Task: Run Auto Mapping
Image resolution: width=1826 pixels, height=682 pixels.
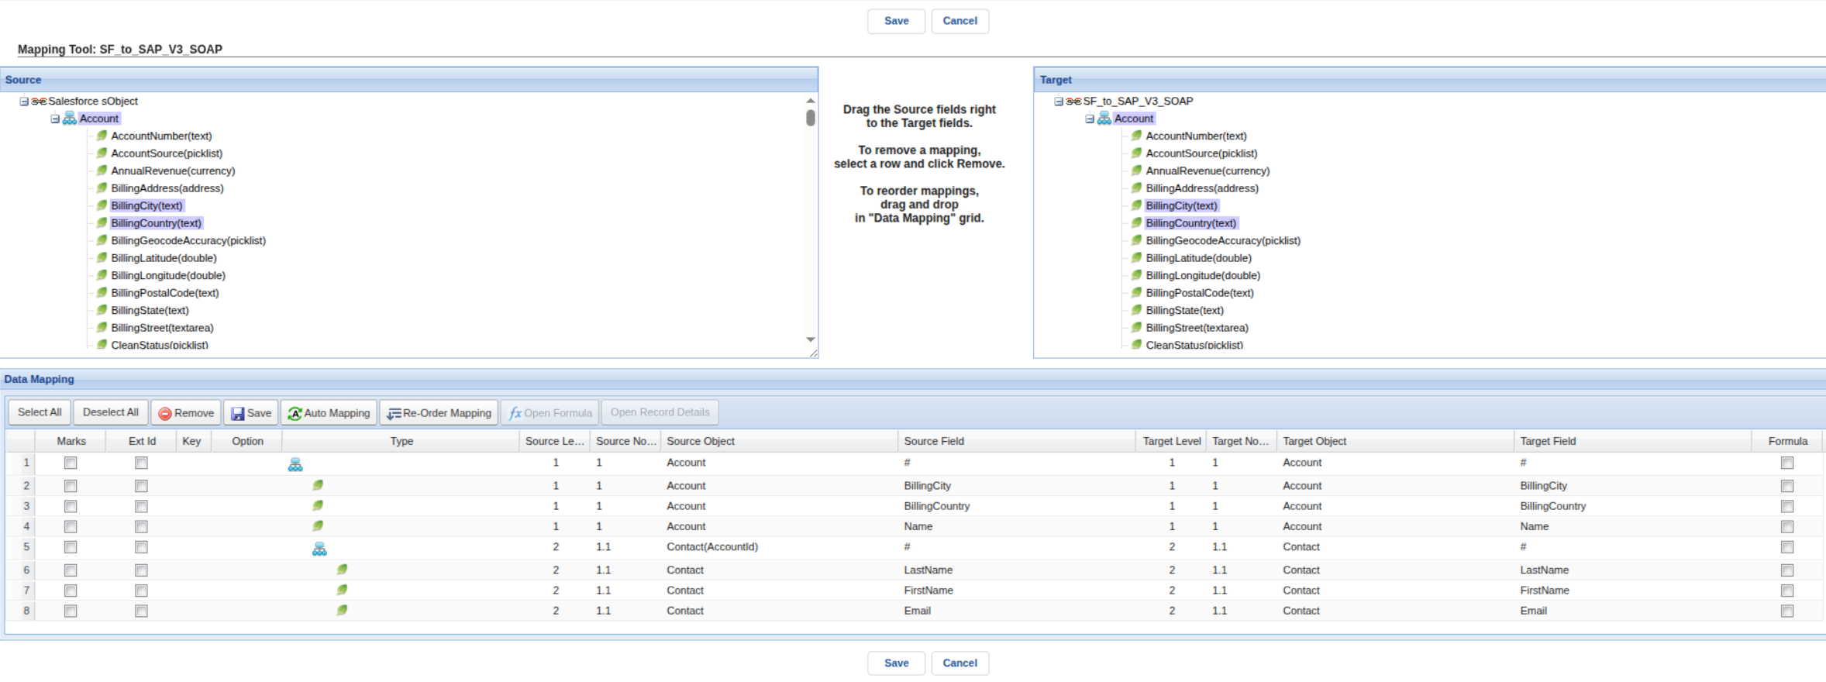Action: 329,412
